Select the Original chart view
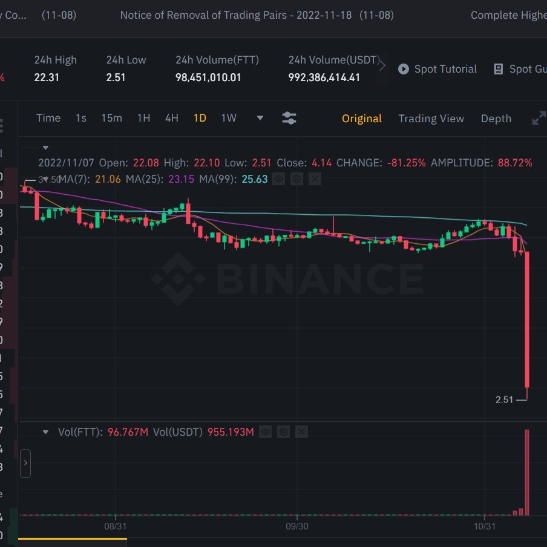547x547 pixels. tap(362, 119)
